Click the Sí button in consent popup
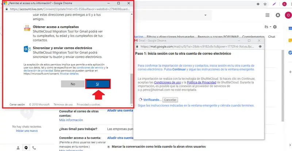 98,84
